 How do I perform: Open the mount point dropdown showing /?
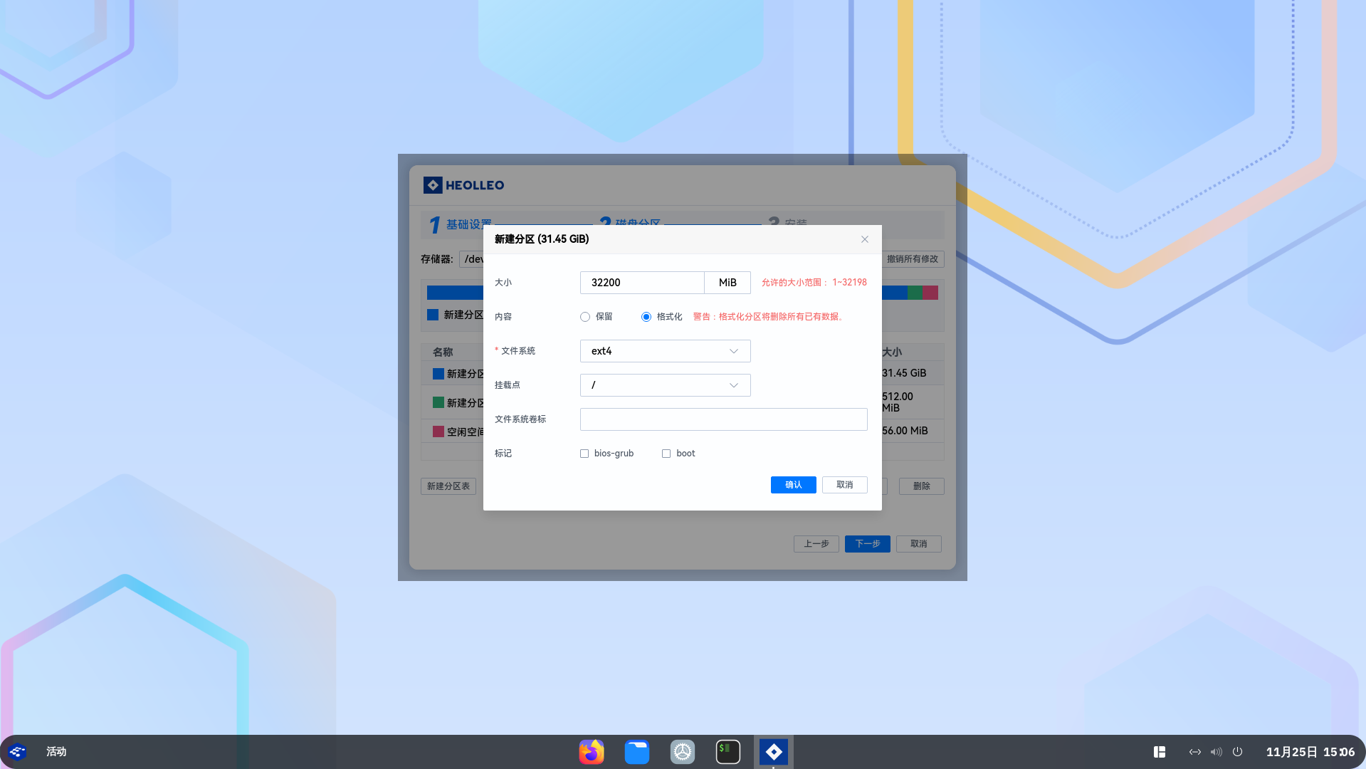(666, 385)
